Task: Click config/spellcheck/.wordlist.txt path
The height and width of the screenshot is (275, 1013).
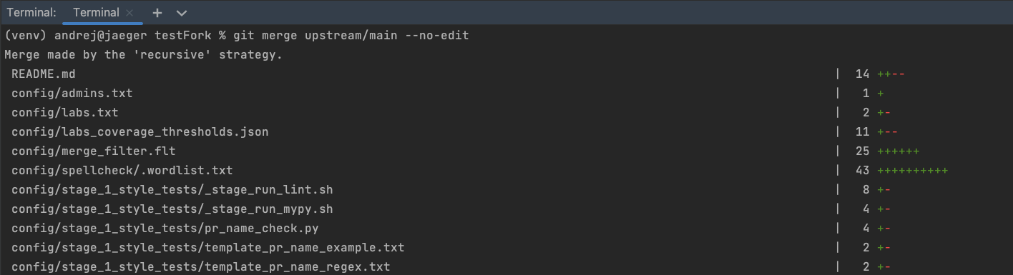Action: click(x=122, y=170)
